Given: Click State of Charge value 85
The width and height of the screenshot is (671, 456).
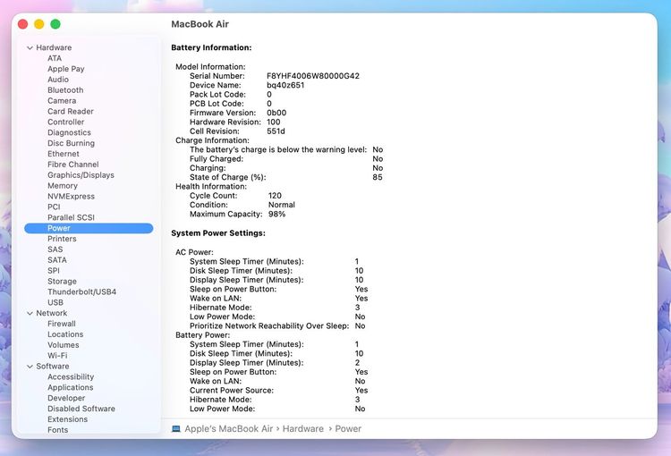Looking at the screenshot, I should pyautogui.click(x=378, y=177).
